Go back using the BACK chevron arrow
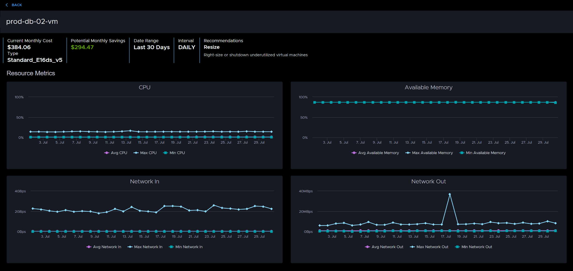This screenshot has height=271, width=573. pos(7,5)
